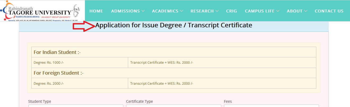This screenshot has height=107, width=350.
Task: Click the Degree: Rs. 1000 cell
Action: pyautogui.click(x=80, y=63)
